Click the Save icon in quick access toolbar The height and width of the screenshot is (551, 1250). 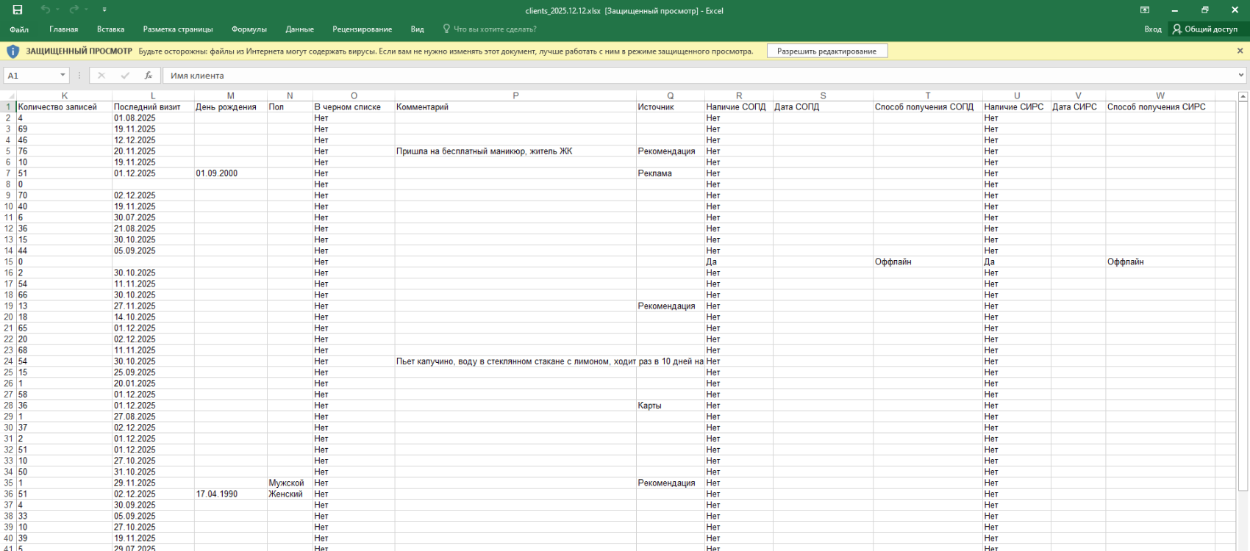18,10
